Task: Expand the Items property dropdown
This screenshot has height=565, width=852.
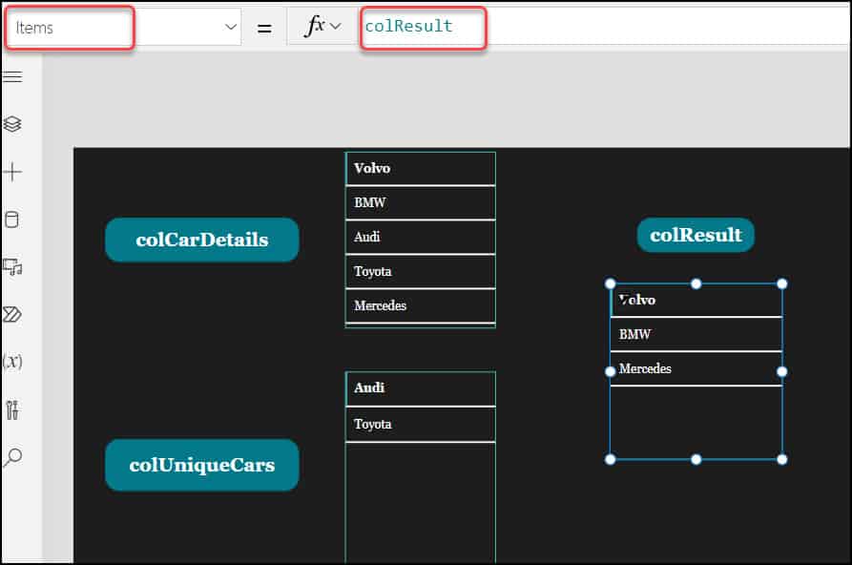Action: 231,27
